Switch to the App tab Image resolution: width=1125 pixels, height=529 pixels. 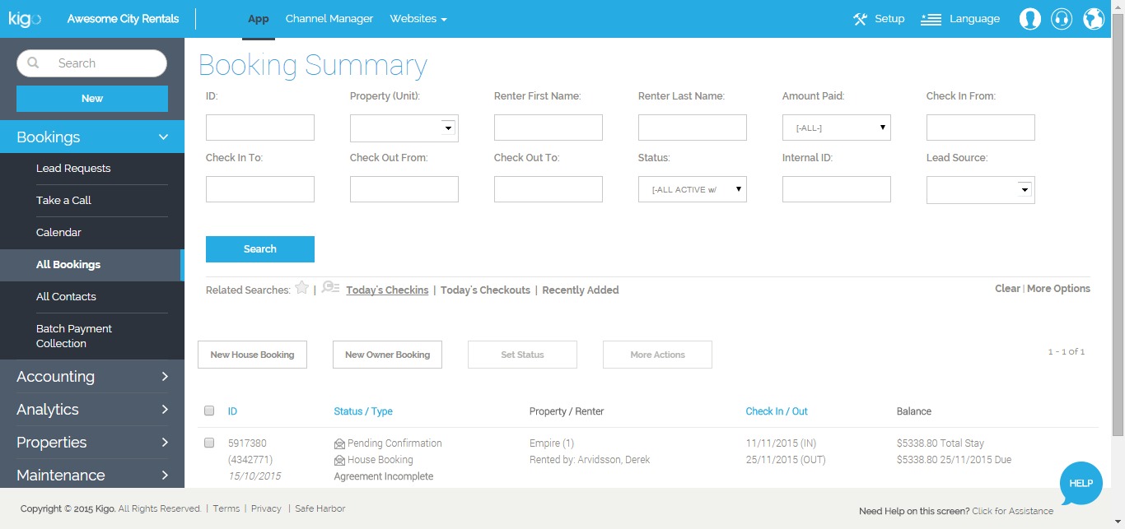click(259, 19)
